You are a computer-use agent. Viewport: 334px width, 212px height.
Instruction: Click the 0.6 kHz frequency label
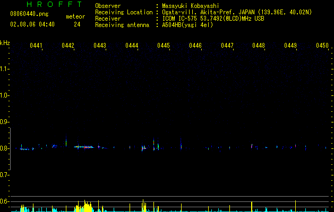(5, 201)
